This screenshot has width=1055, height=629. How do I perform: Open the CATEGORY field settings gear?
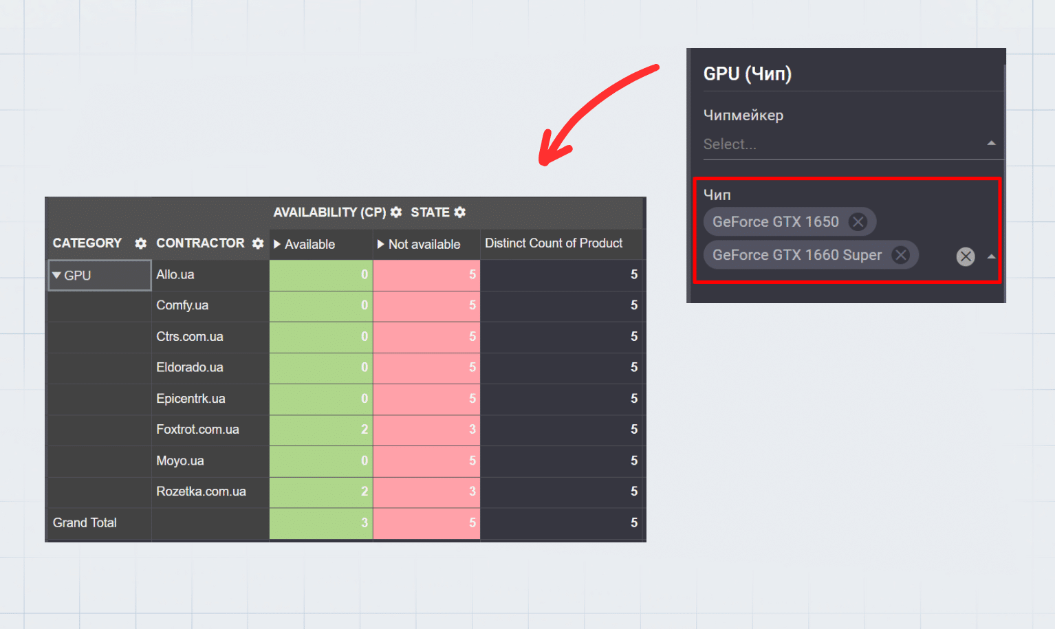tap(140, 243)
